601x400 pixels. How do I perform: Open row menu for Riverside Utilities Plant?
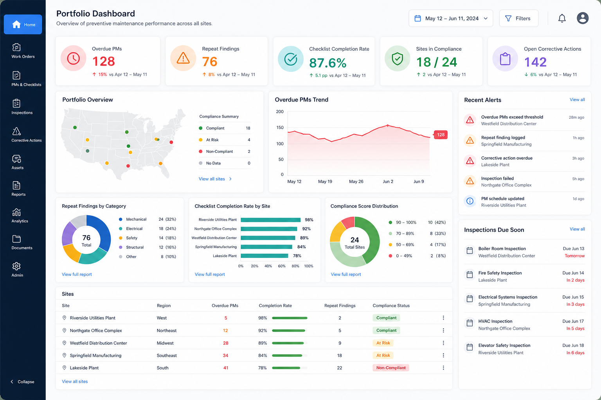click(x=443, y=318)
